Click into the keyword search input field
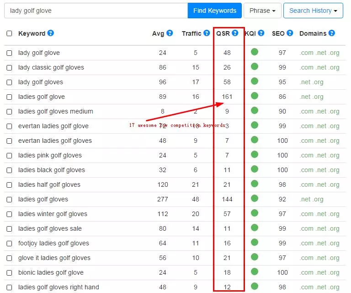The width and height of the screenshot is (351, 293). pos(96,11)
